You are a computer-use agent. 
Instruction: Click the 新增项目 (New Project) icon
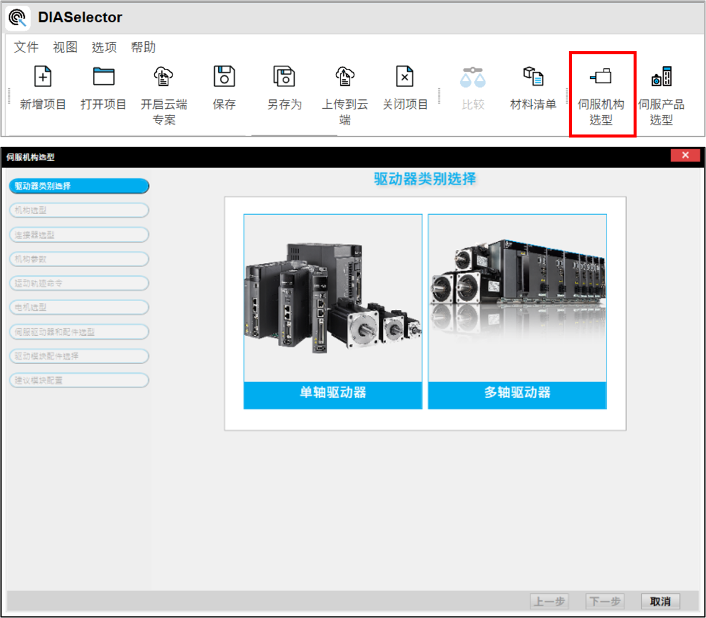point(43,77)
